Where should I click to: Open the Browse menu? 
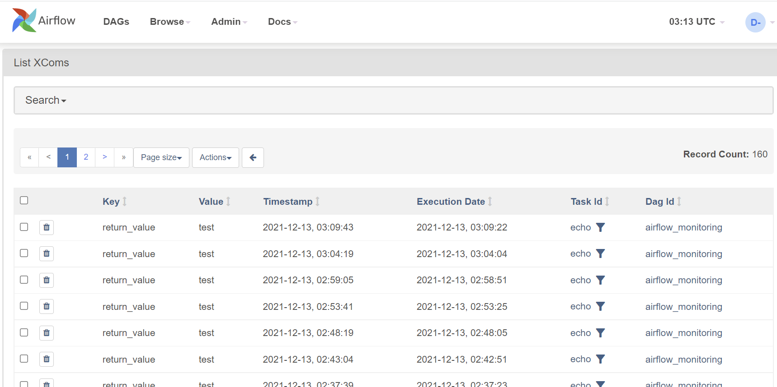tap(170, 22)
